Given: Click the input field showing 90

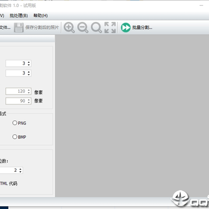Looking at the screenshot, I should pos(19,101).
